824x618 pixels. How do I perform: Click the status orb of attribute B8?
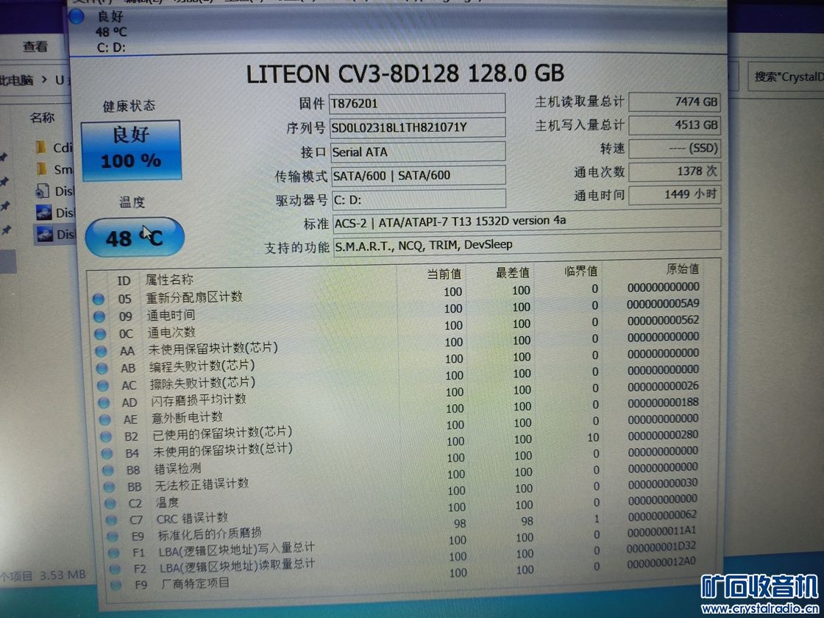pos(108,470)
